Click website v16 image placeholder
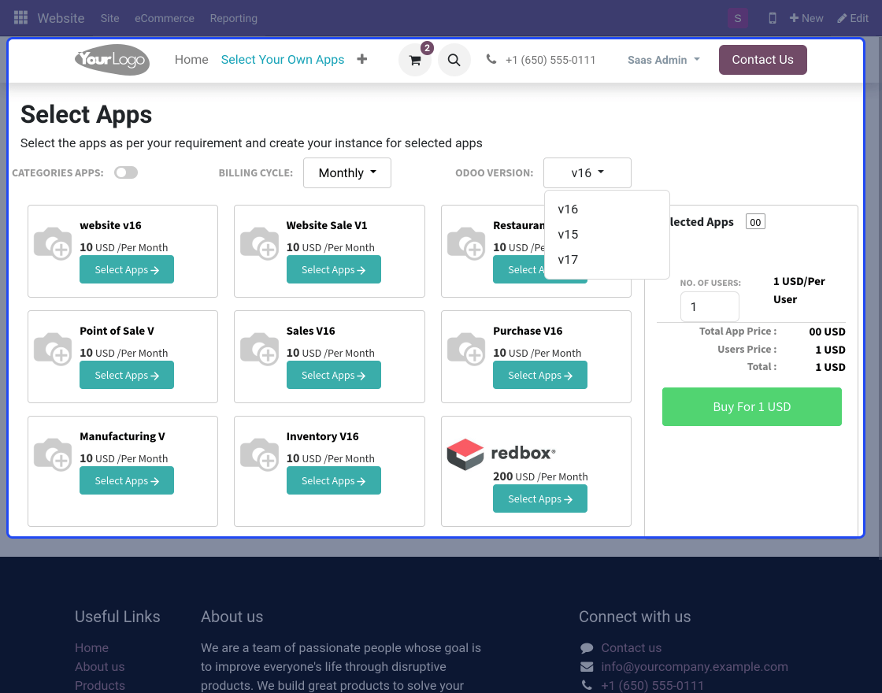Image resolution: width=882 pixels, height=693 pixels. [53, 243]
